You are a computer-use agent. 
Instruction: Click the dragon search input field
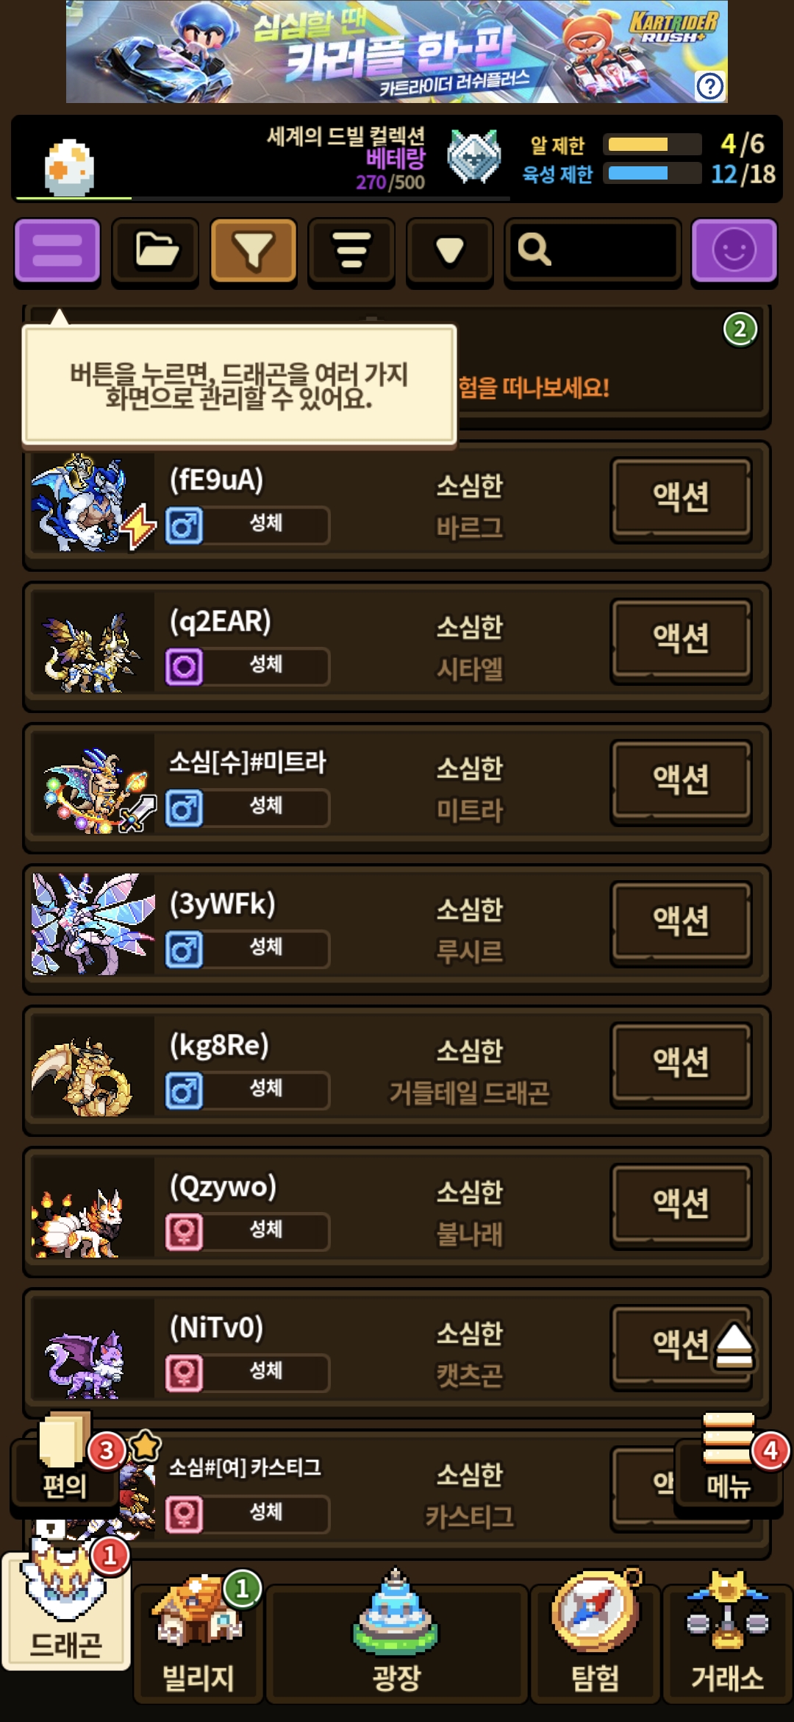click(x=593, y=251)
